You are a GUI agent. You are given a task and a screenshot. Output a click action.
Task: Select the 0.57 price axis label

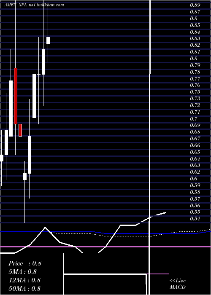(x=195, y=198)
